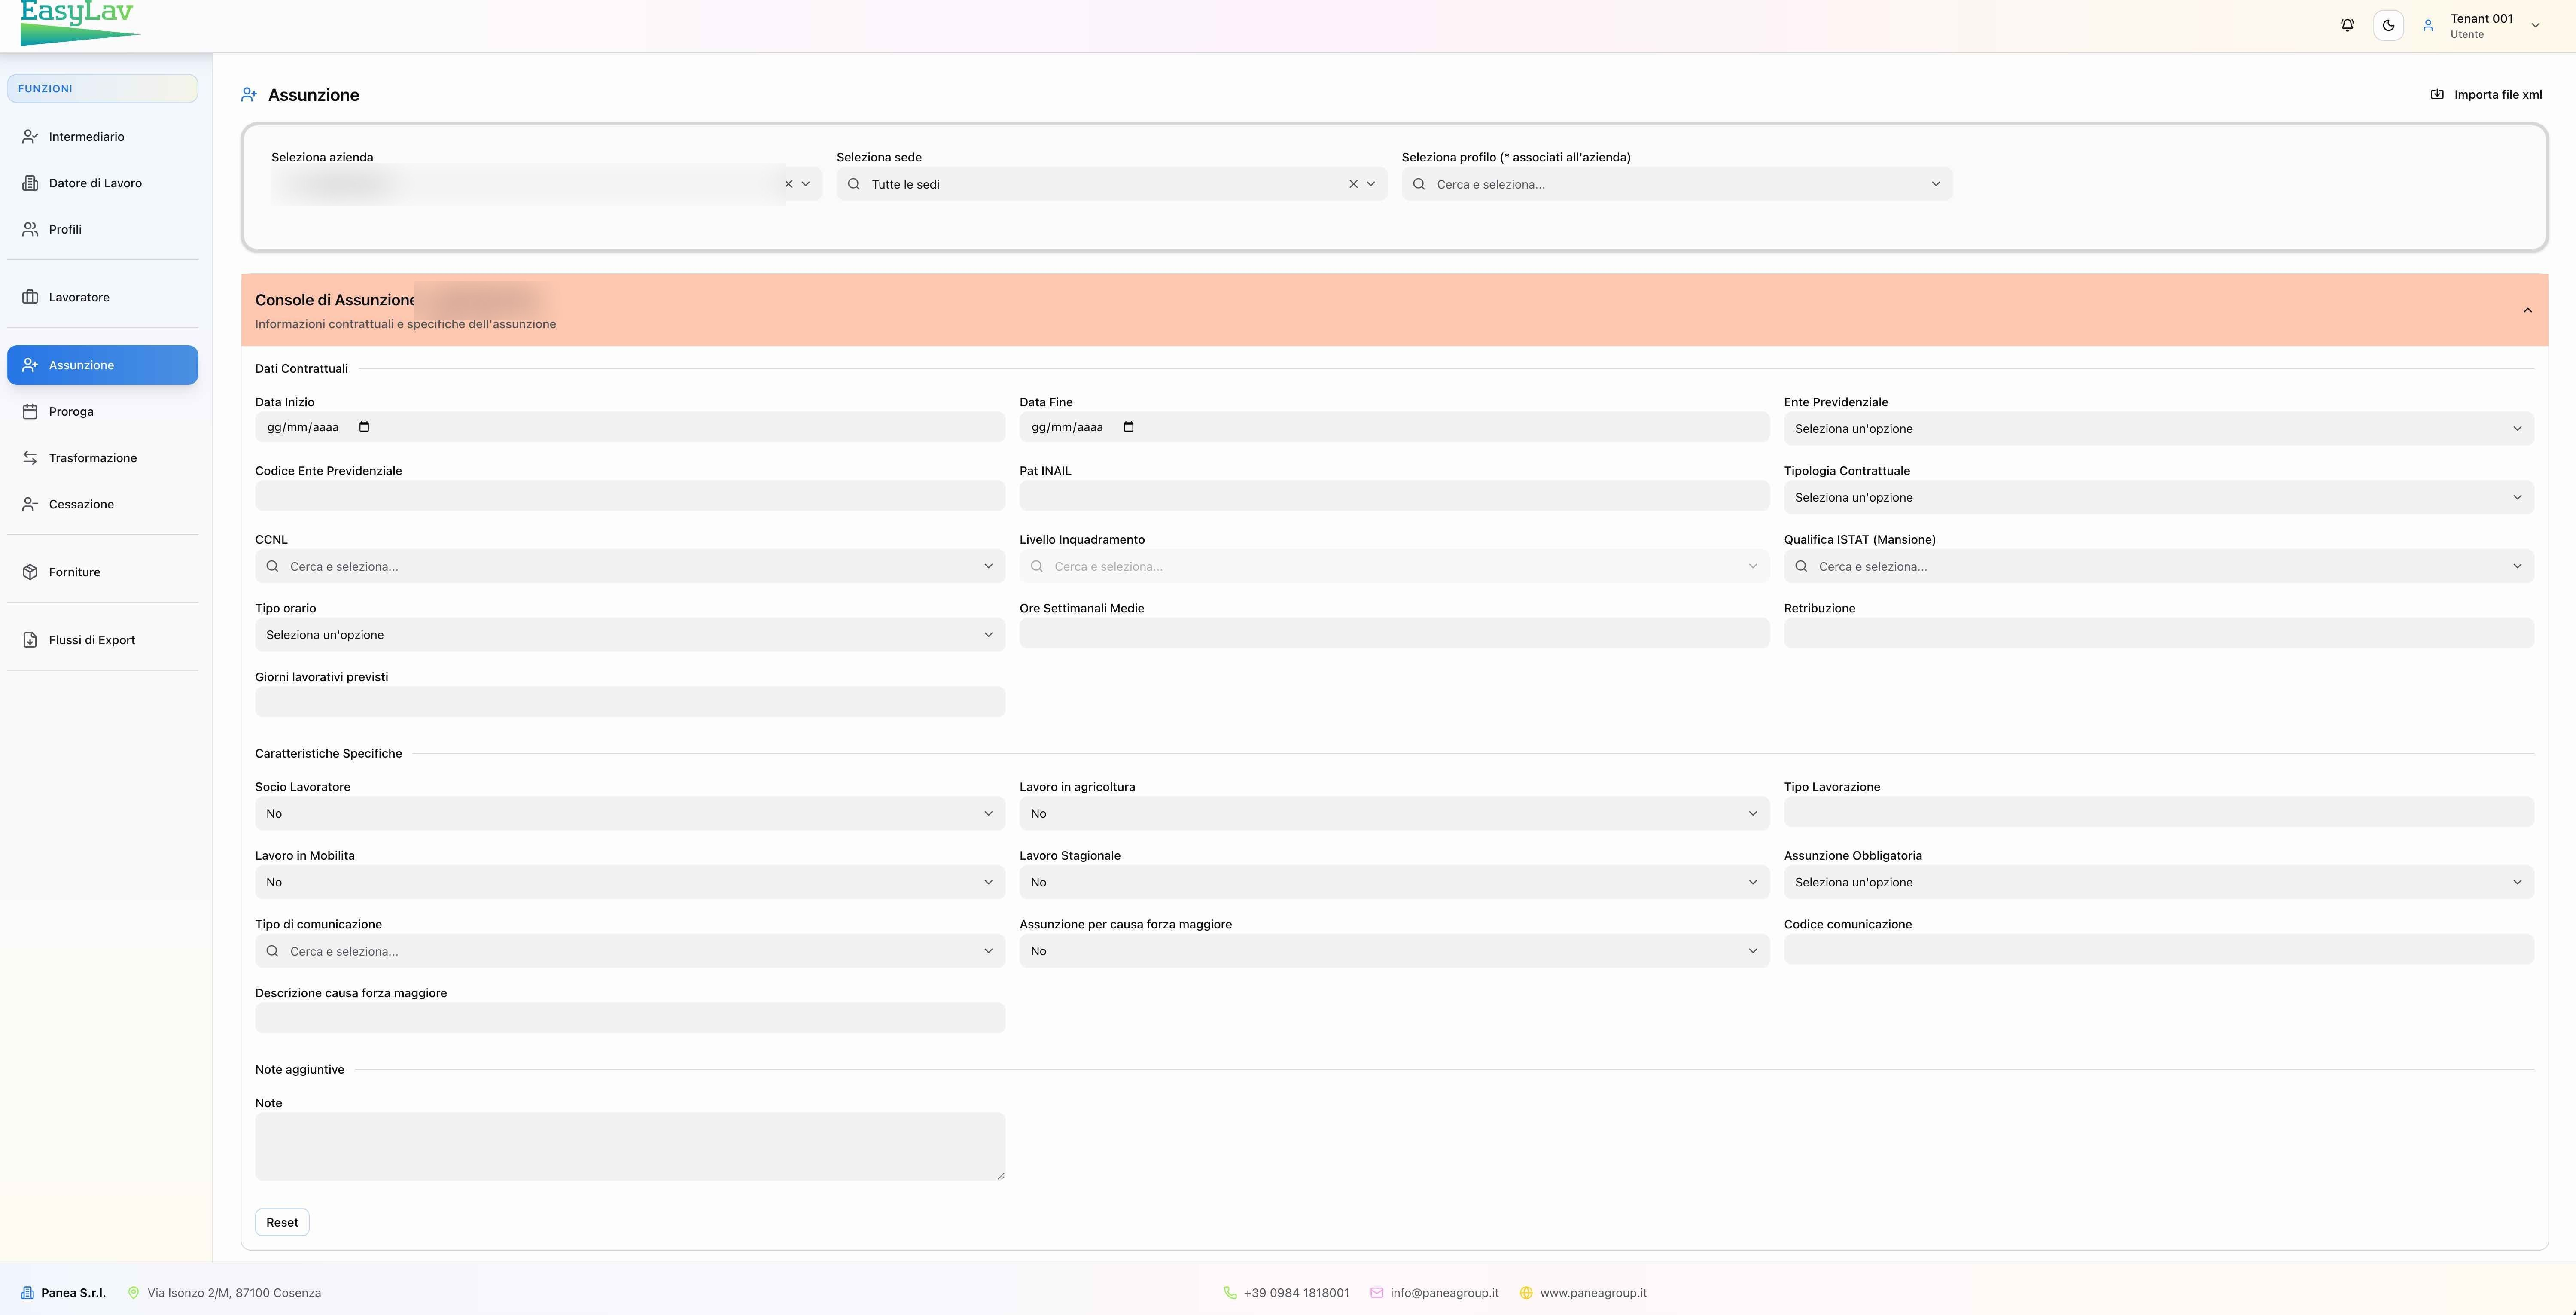Expand the Seleziona sede dropdown arrow

tap(1371, 184)
